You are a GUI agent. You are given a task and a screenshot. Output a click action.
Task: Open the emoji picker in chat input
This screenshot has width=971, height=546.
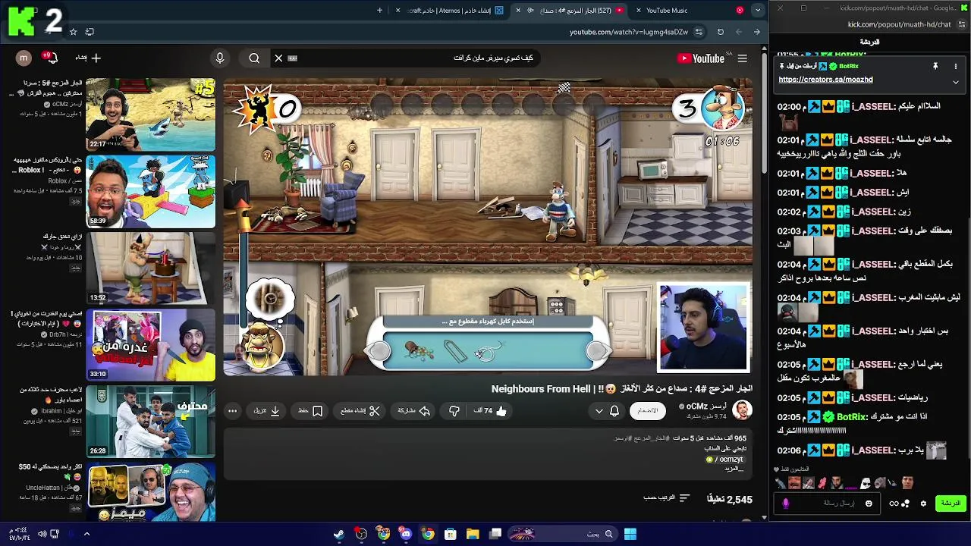pyautogui.click(x=869, y=504)
